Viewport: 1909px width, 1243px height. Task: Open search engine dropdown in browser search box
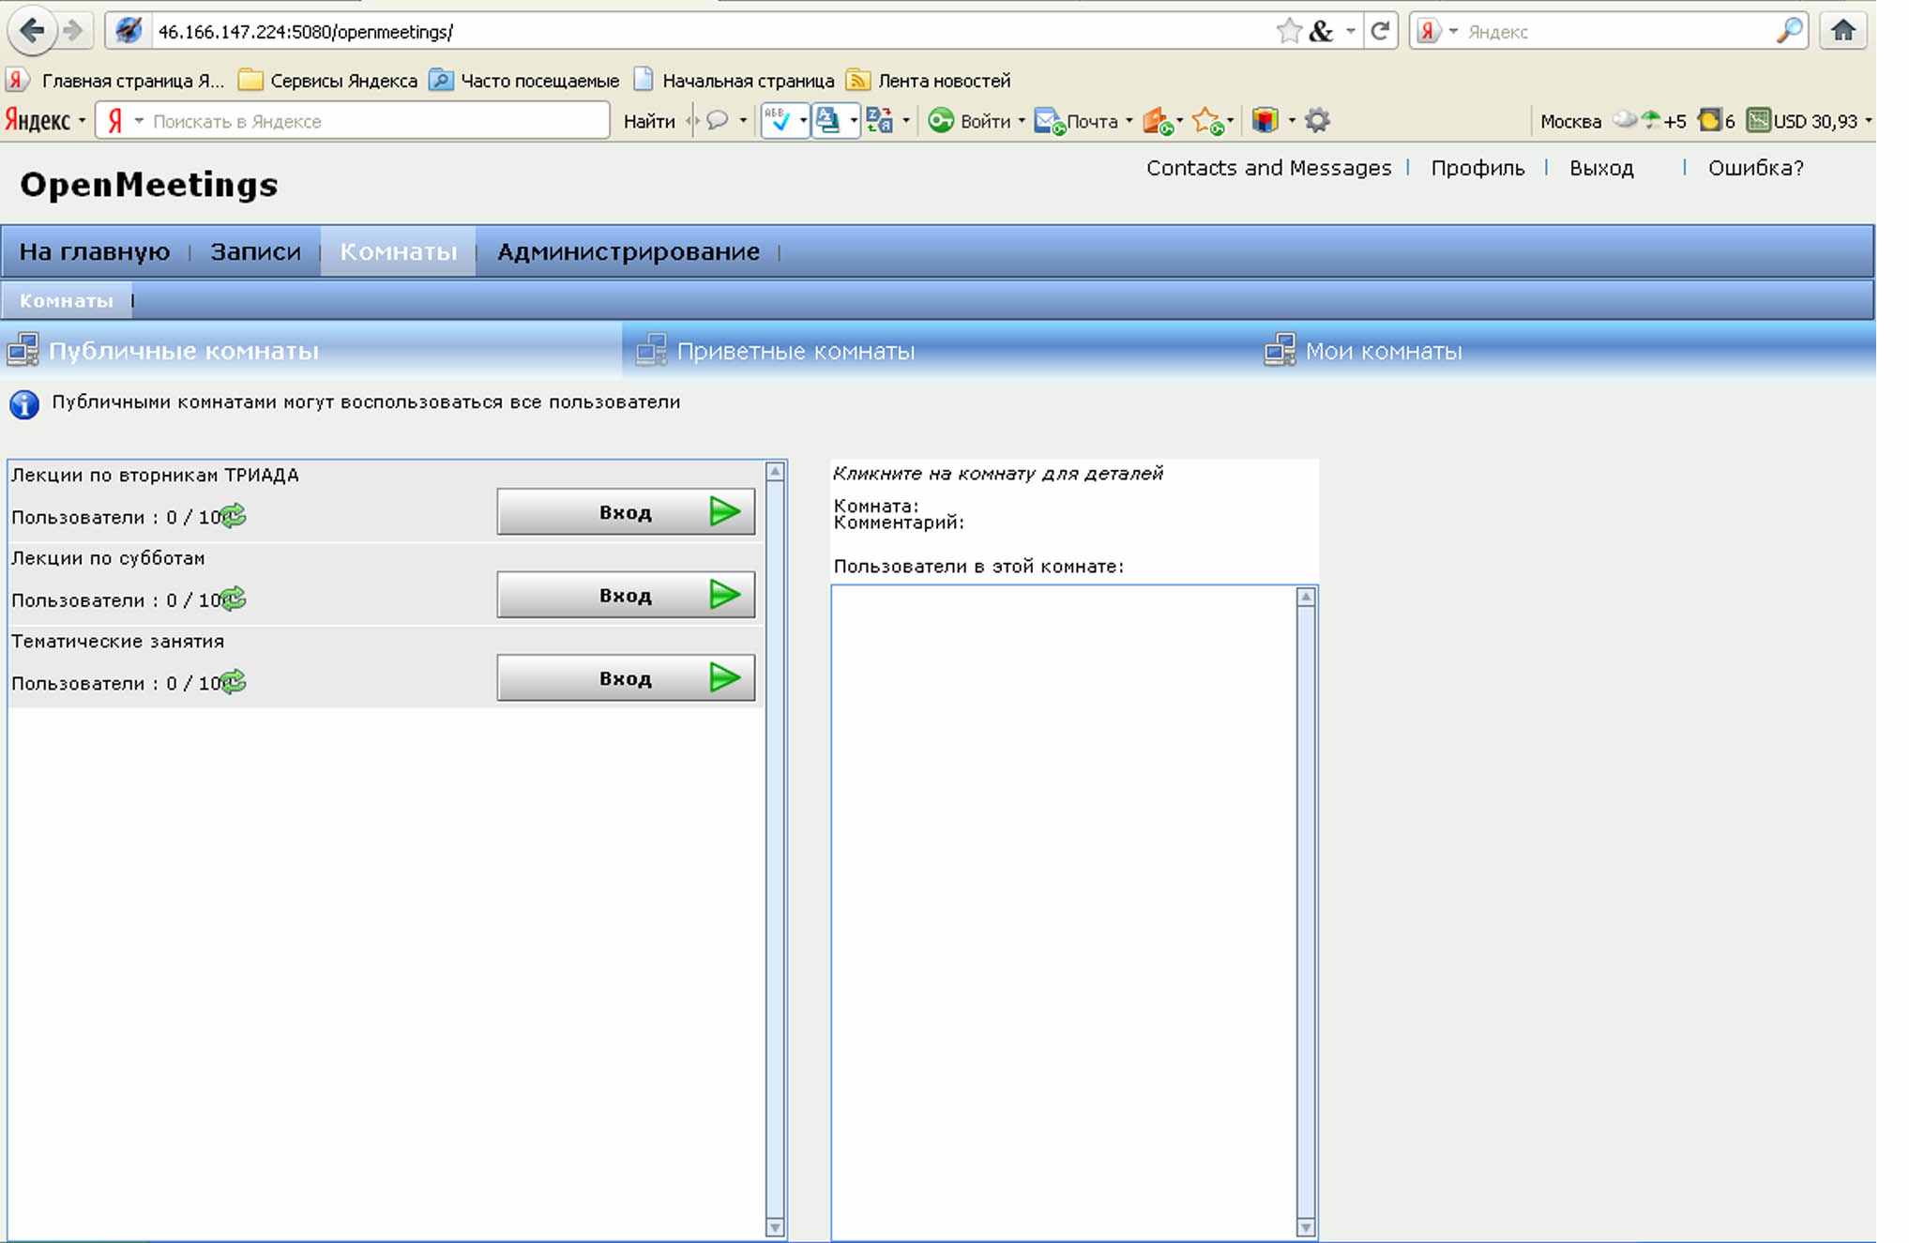[x=1453, y=31]
